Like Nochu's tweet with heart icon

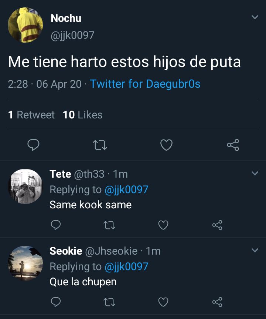click(166, 145)
